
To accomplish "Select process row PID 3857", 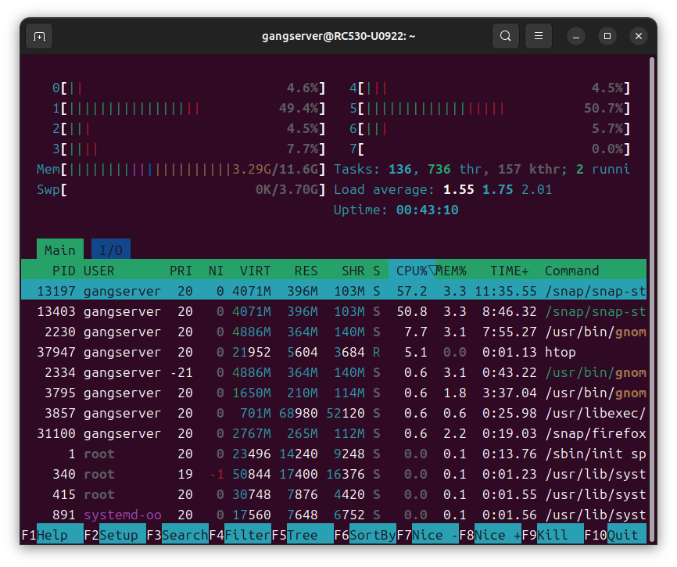I will (x=334, y=413).
